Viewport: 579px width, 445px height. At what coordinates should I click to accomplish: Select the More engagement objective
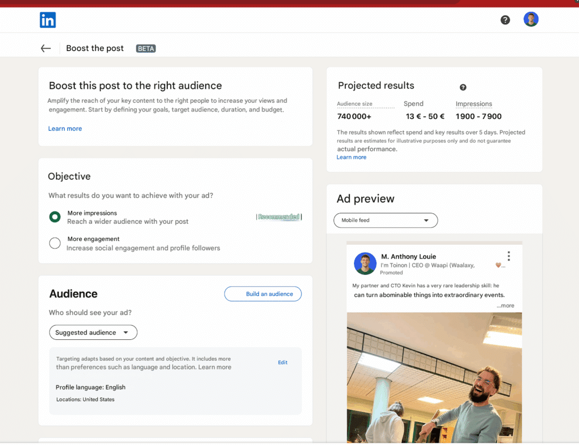click(x=55, y=243)
